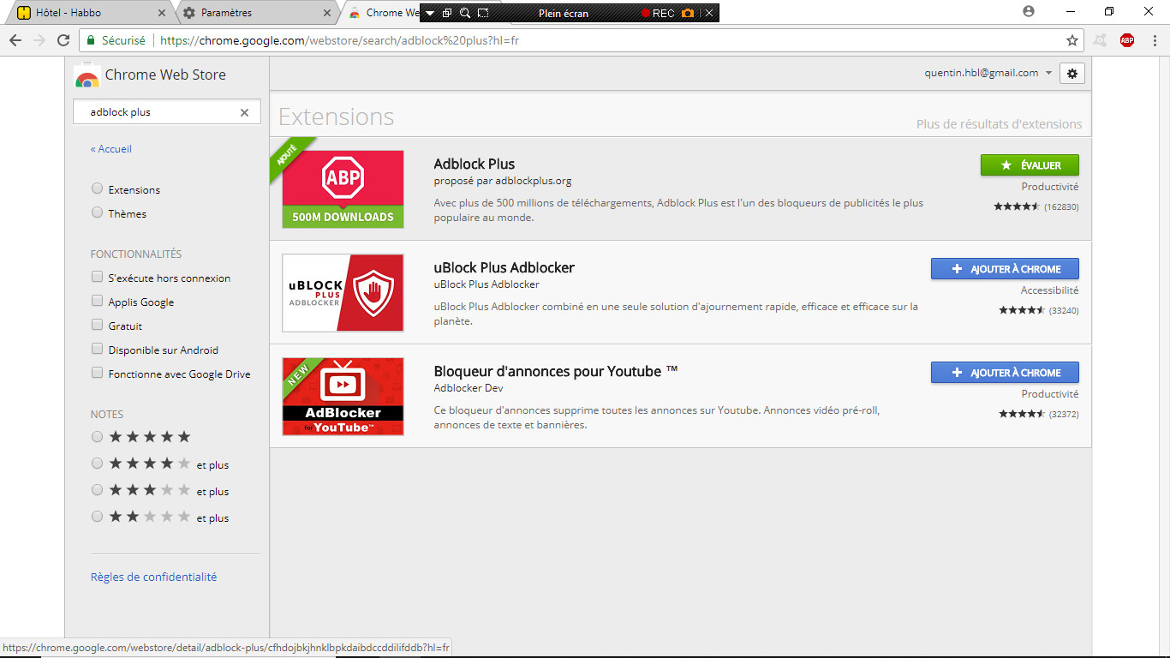The width and height of the screenshot is (1170, 658).
Task: Click the Extensions section heading
Action: [x=337, y=117]
